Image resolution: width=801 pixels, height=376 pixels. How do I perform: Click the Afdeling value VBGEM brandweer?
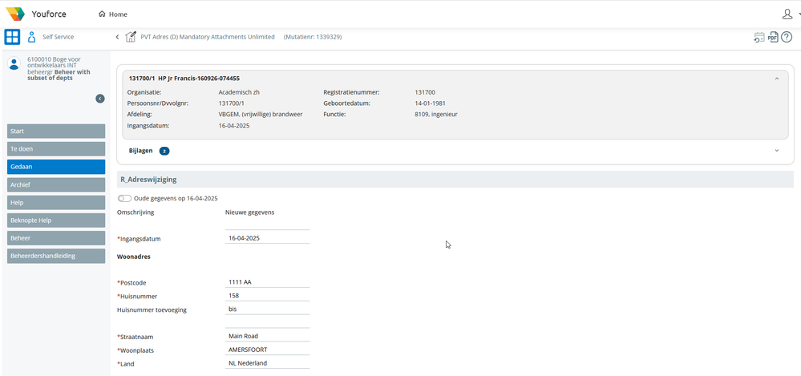pyautogui.click(x=261, y=114)
